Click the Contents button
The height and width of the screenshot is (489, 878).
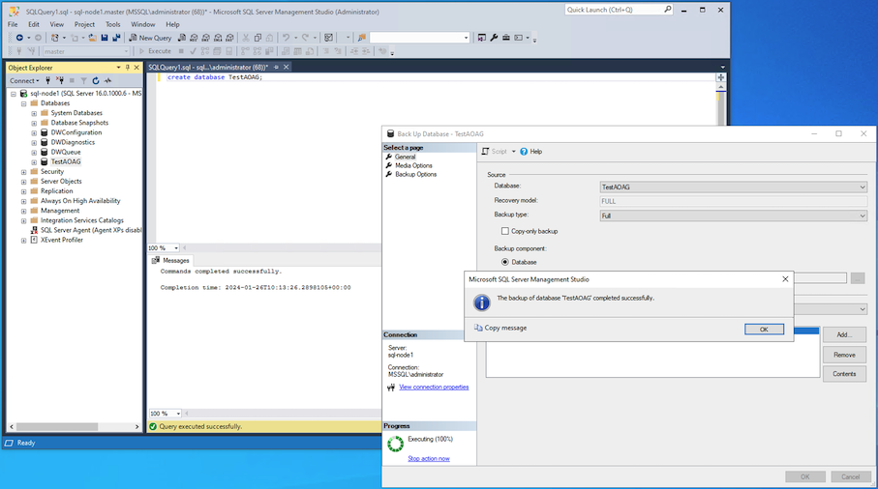(844, 374)
